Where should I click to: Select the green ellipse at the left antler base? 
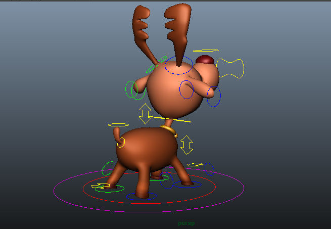point(157,64)
